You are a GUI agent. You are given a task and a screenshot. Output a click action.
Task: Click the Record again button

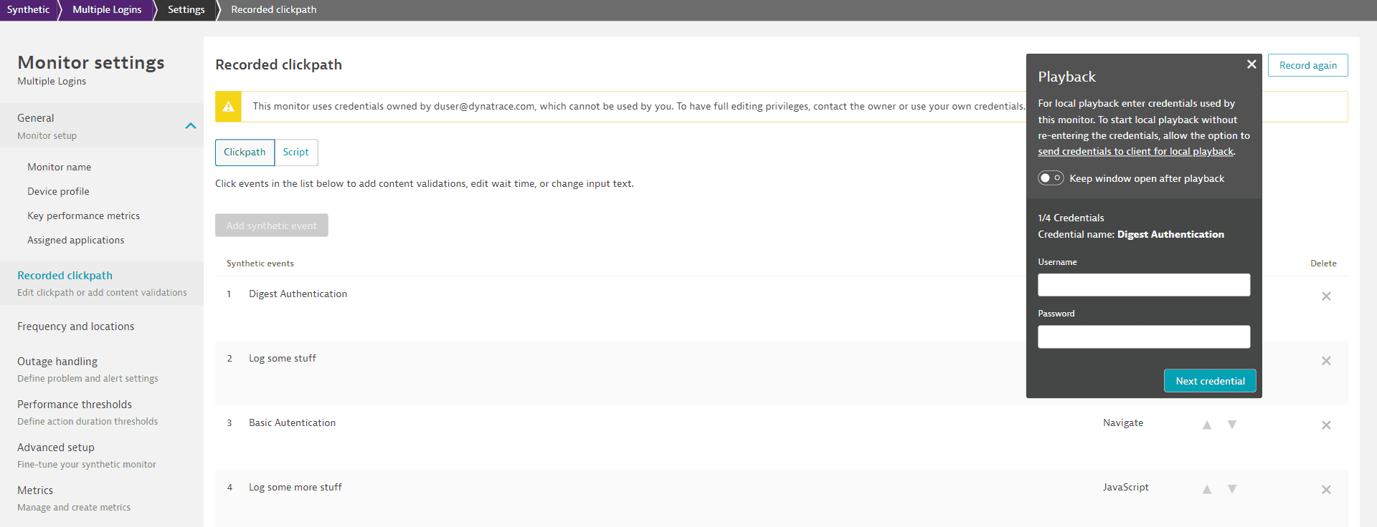pos(1308,65)
